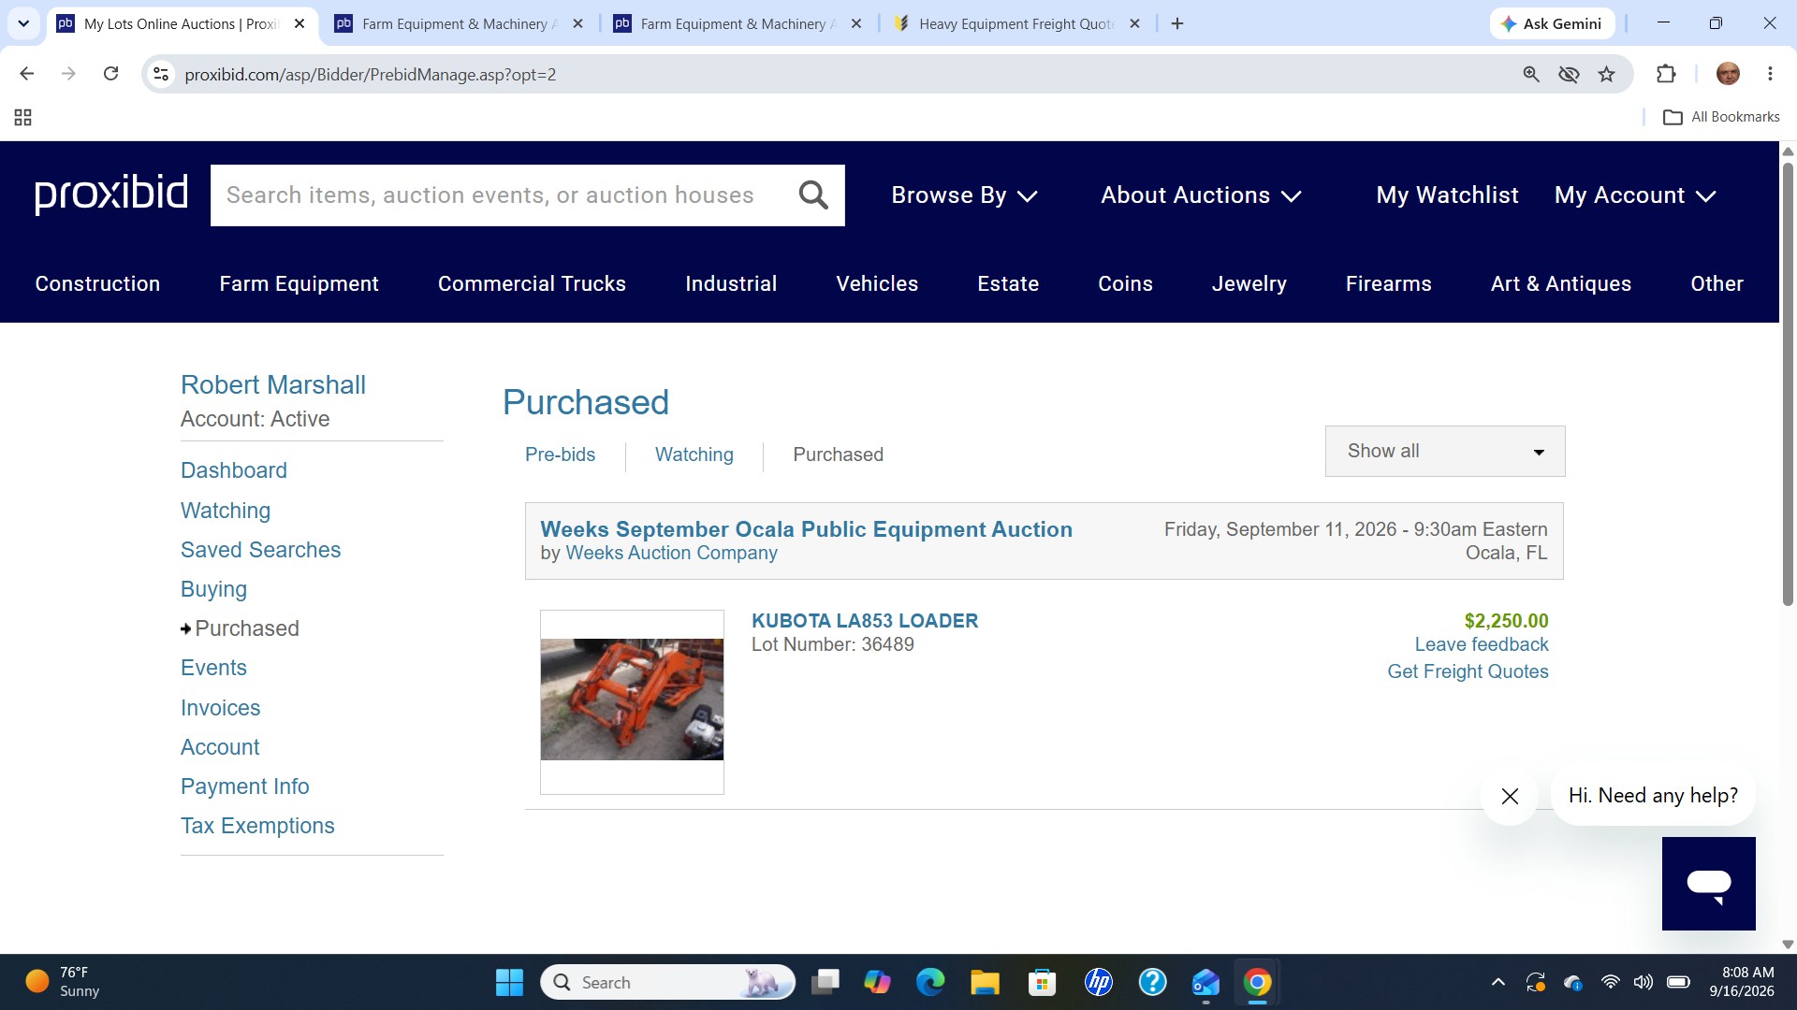Expand the About Auctions menu
1797x1010 pixels.
(x=1201, y=195)
